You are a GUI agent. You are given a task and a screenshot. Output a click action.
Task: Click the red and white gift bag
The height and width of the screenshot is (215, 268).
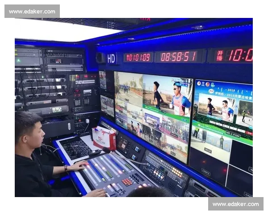tap(104, 138)
